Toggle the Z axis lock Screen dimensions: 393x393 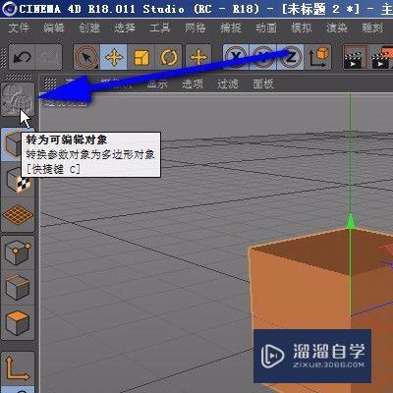pyautogui.click(x=290, y=57)
